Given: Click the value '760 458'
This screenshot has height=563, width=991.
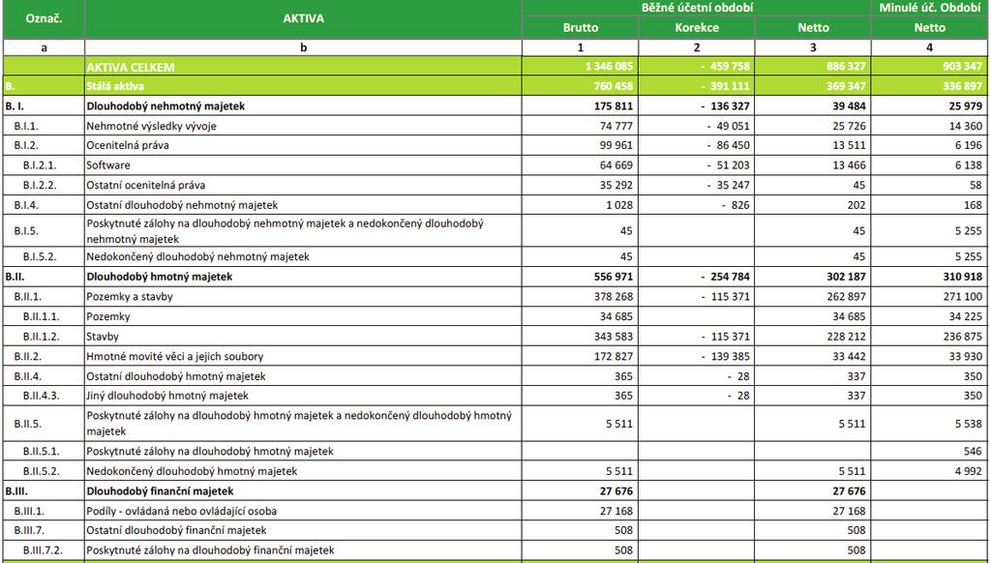Looking at the screenshot, I should 613,86.
